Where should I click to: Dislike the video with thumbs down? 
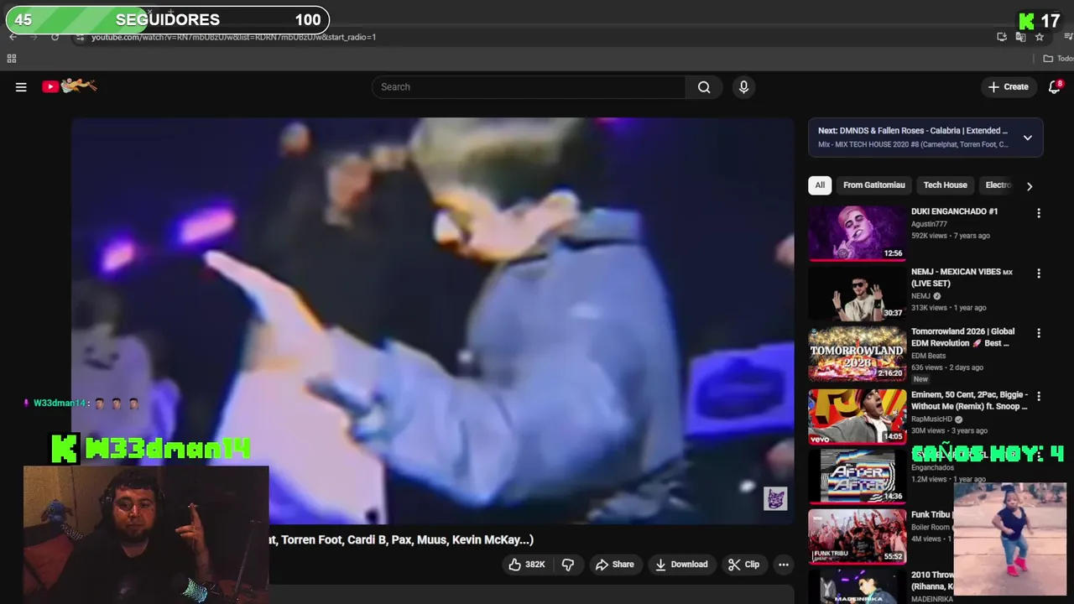click(568, 565)
